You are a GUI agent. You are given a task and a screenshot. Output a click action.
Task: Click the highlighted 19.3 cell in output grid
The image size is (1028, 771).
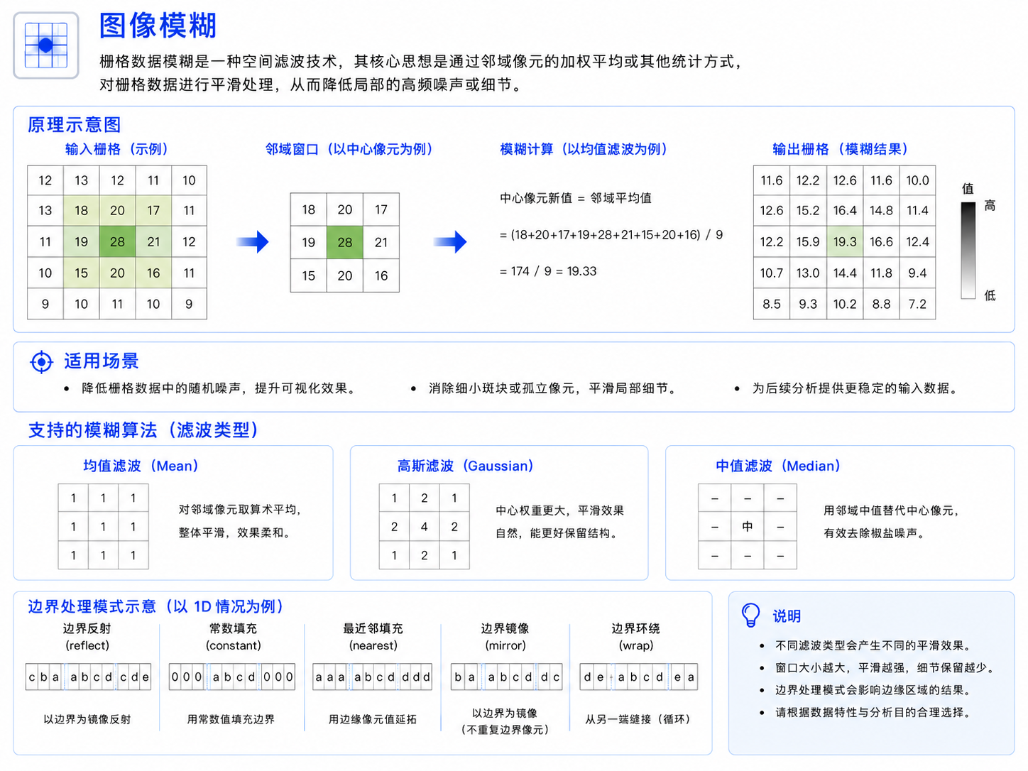point(845,241)
